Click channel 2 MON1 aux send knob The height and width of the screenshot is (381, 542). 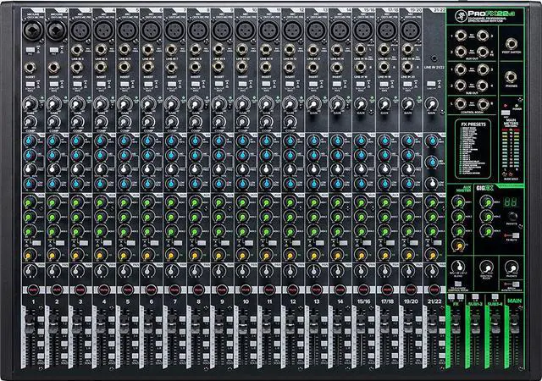53,202
